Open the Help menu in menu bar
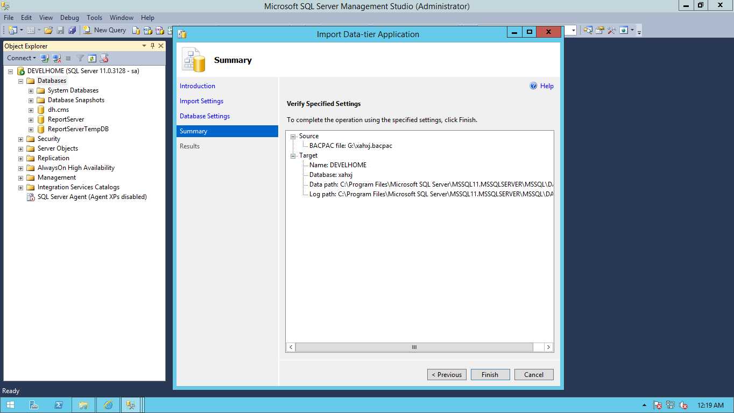The image size is (734, 413). point(147,18)
